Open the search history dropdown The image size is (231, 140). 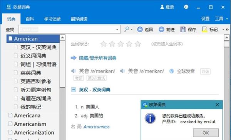[x=117, y=30]
